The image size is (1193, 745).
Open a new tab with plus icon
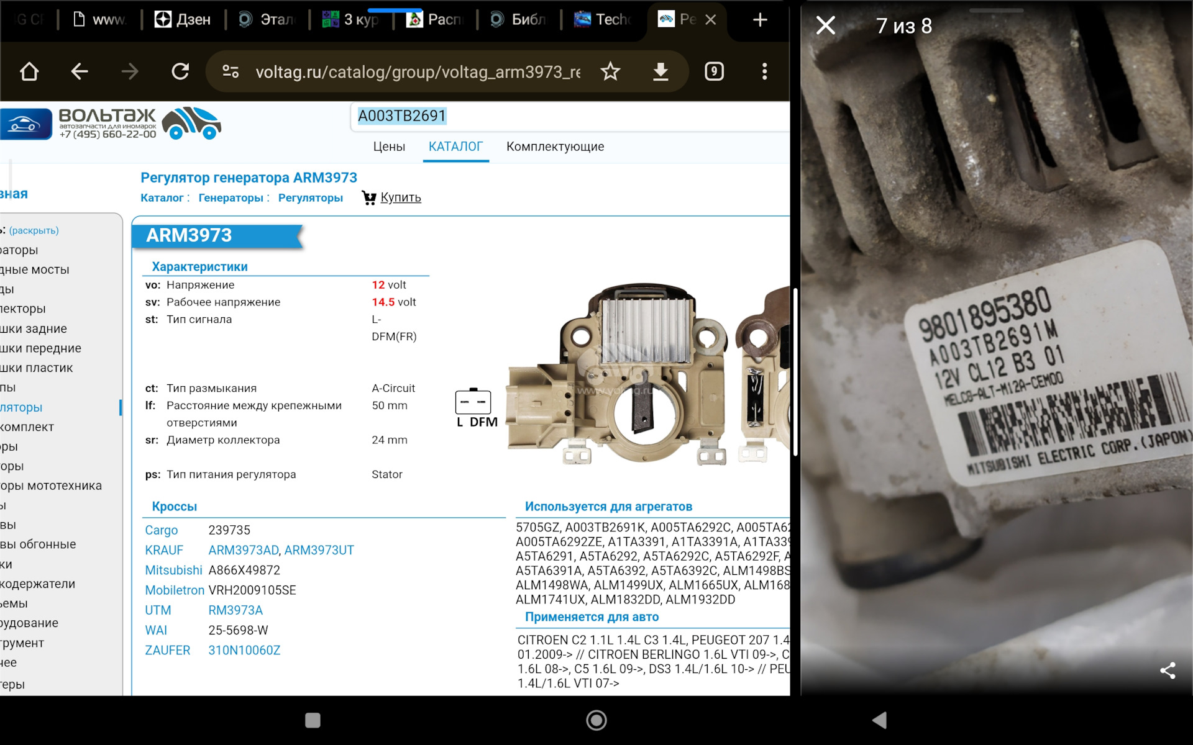(x=760, y=20)
